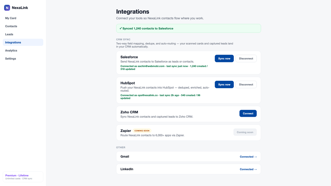The height and width of the screenshot is (186, 331).
Task: Click the Zoho CRM heading
Action: (x=129, y=112)
